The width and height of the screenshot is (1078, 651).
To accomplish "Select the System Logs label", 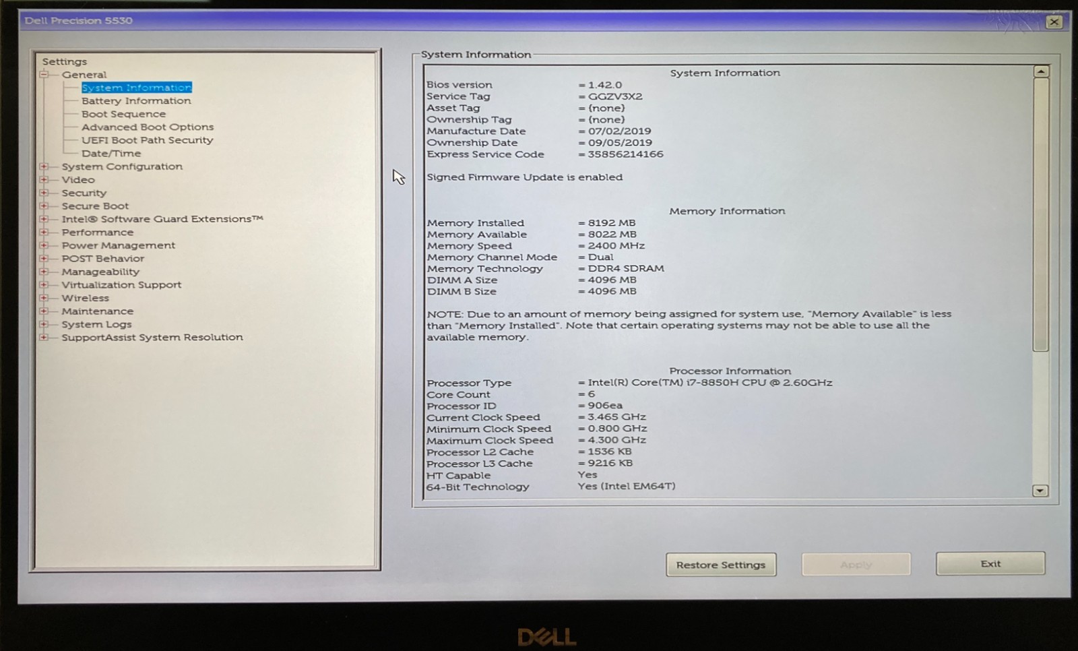I will tap(96, 324).
